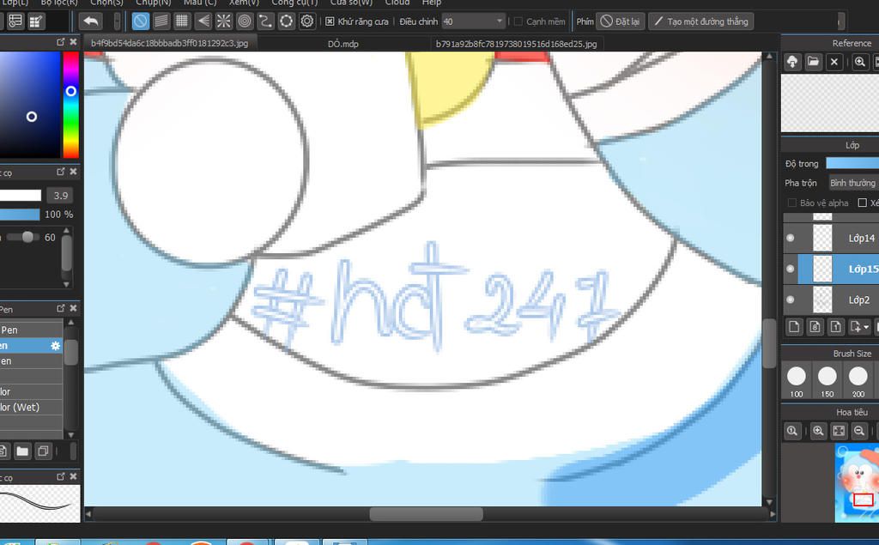
Task: Enable the radial lines snap guide
Action: click(x=224, y=21)
